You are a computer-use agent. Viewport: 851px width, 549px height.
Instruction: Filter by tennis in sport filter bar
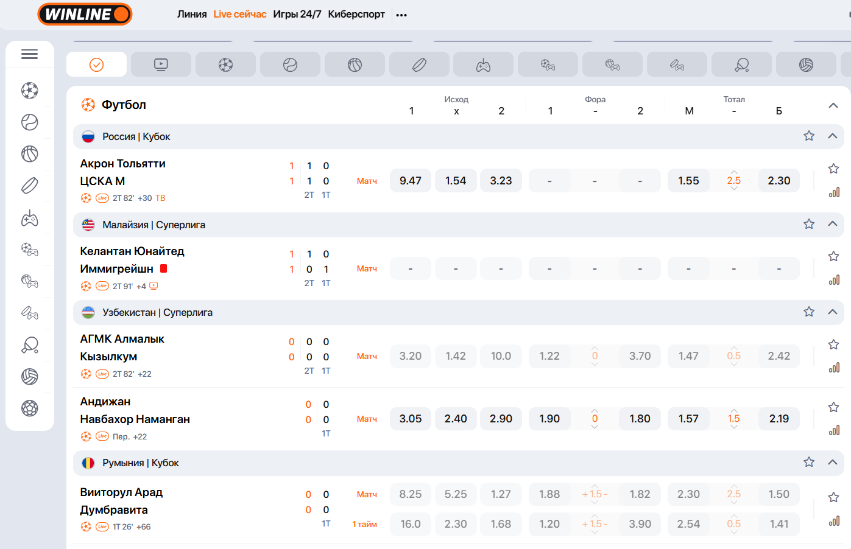pos(290,65)
